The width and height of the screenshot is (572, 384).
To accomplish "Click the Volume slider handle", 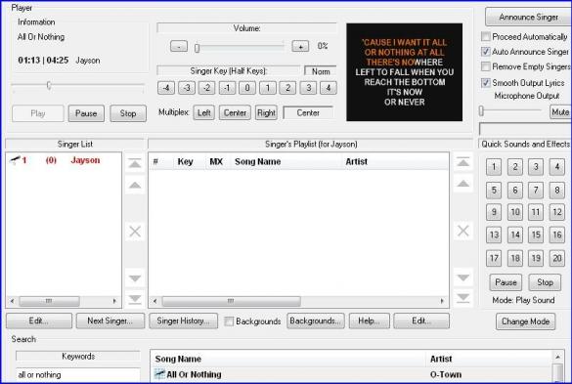I will 197,48.
